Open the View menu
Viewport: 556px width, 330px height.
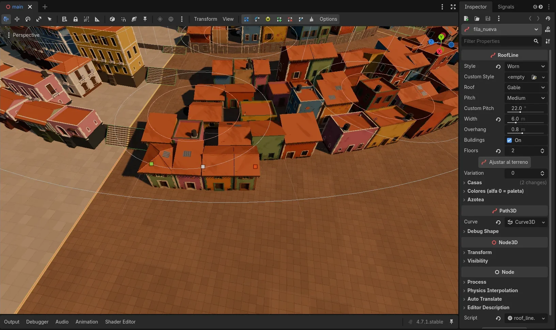click(228, 19)
